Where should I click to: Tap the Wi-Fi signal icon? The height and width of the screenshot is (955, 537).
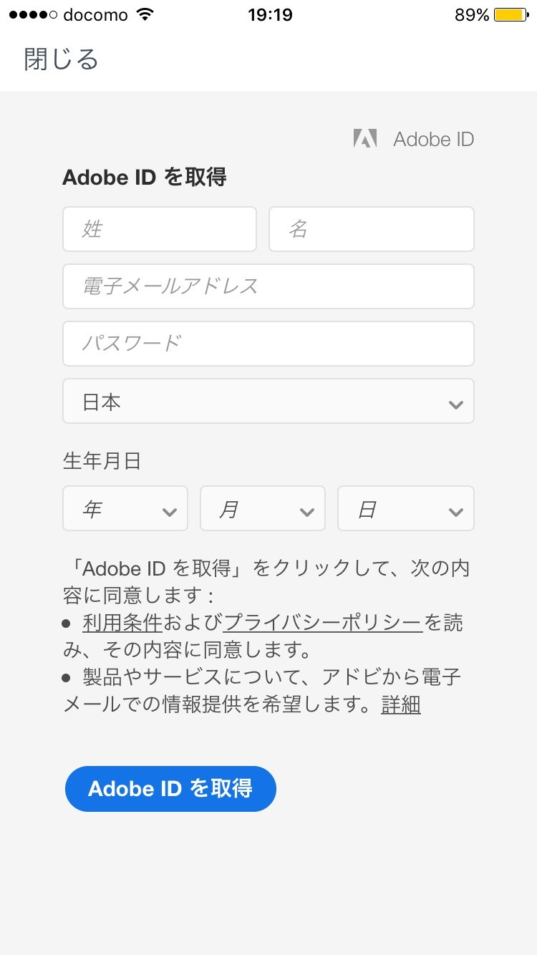145,15
